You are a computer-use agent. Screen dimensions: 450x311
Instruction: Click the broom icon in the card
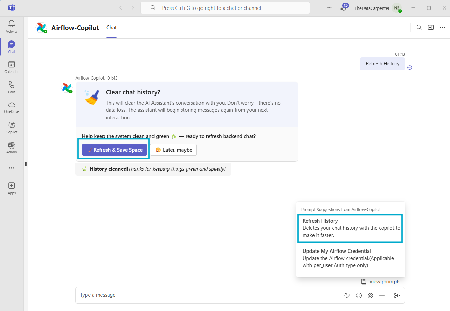92,97
